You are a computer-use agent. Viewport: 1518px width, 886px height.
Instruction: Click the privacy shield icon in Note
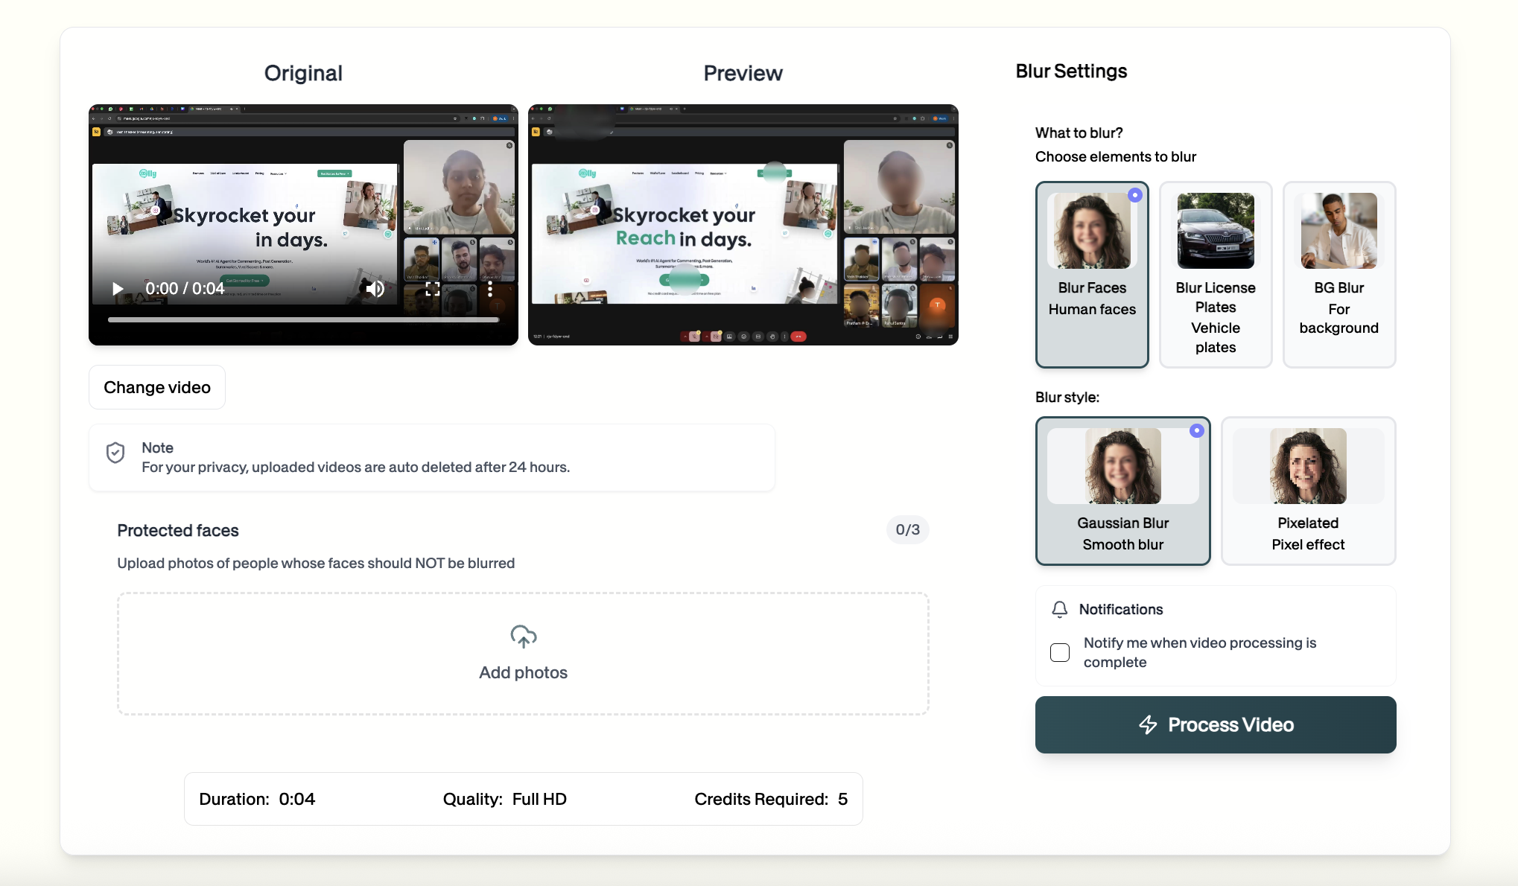[115, 453]
